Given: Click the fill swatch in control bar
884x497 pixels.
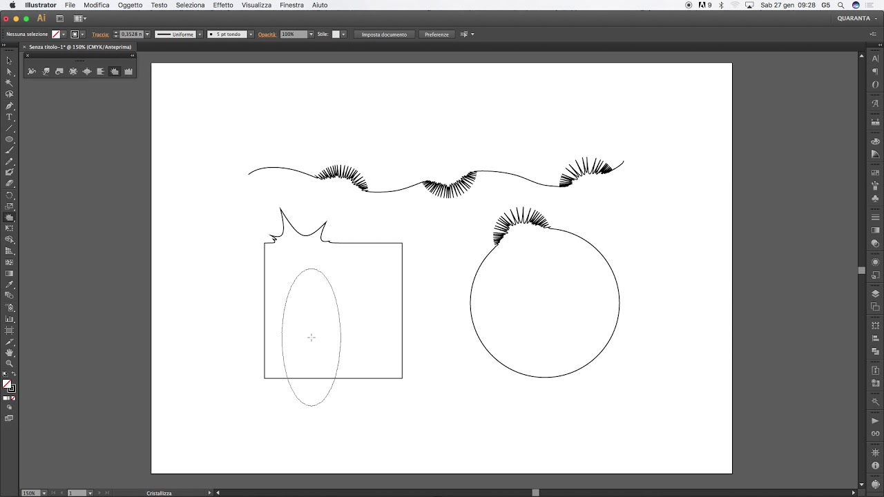Looking at the screenshot, I should (x=56, y=34).
